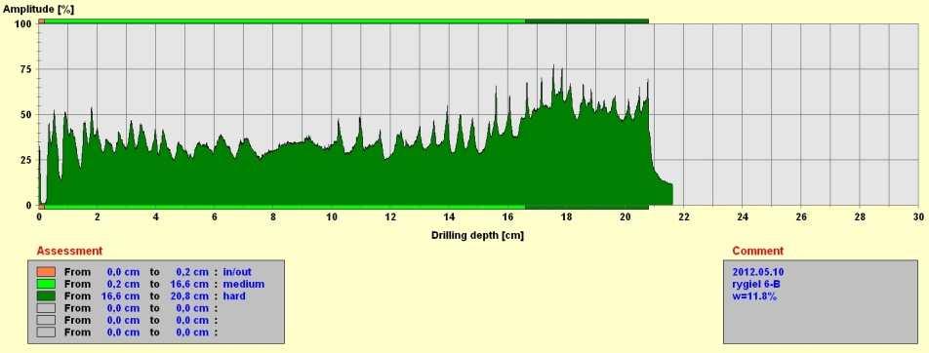Click the '20' tick on the depth axis
Image resolution: width=929 pixels, height=353 pixels.
point(626,217)
